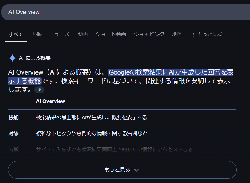Click the table header AI Overview

50,101
